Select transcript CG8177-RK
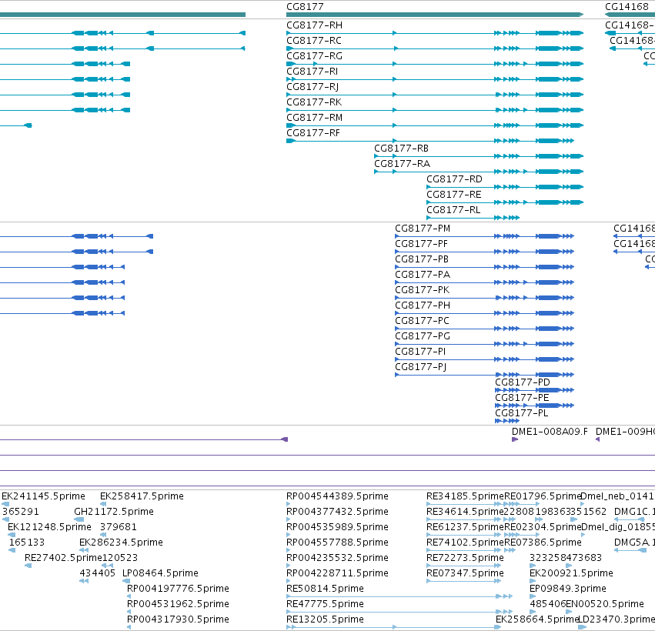655x631 pixels. [x=314, y=102]
